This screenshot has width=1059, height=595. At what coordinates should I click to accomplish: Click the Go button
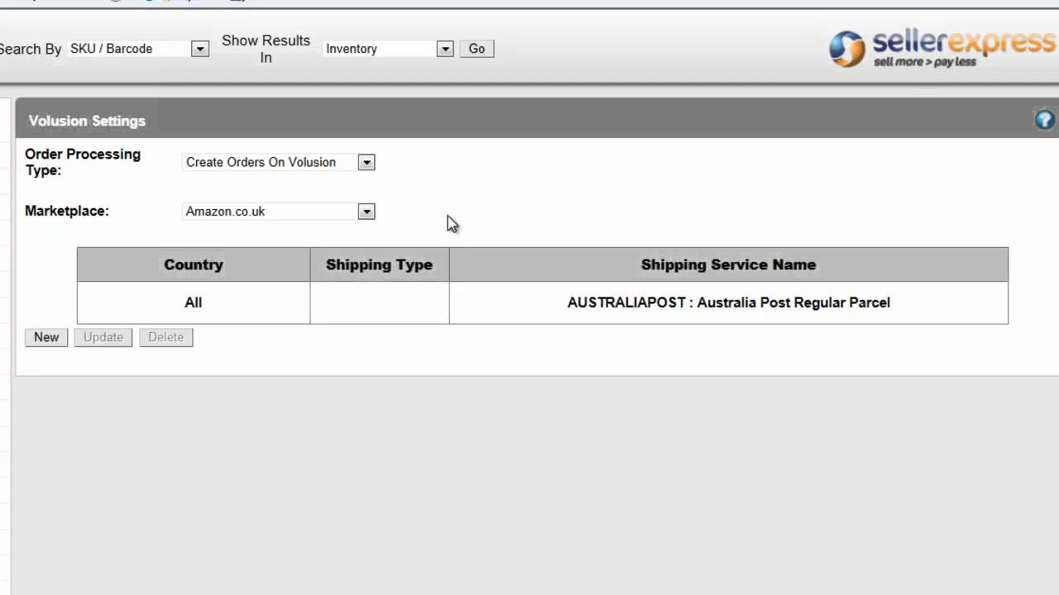(477, 49)
